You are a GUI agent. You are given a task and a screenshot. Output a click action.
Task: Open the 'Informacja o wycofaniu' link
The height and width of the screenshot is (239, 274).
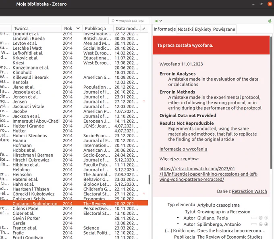point(183,149)
